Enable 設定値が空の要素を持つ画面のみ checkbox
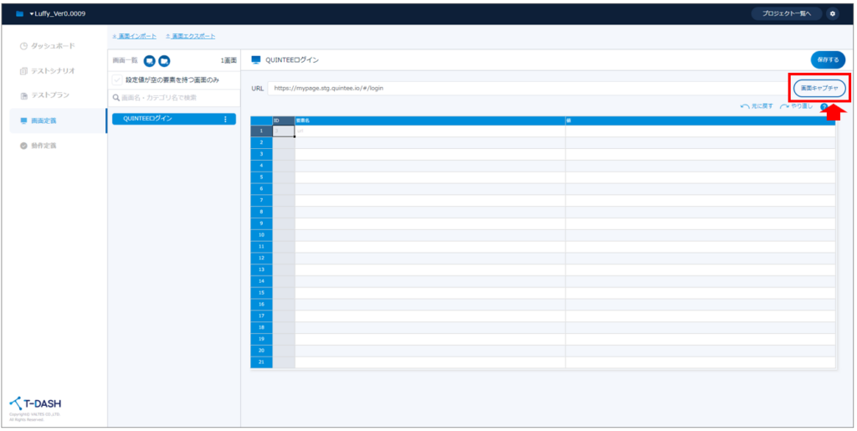 [117, 80]
